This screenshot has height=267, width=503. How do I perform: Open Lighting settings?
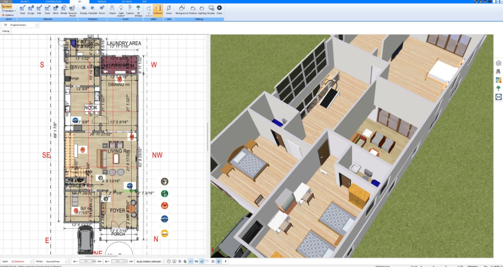(x=202, y=10)
